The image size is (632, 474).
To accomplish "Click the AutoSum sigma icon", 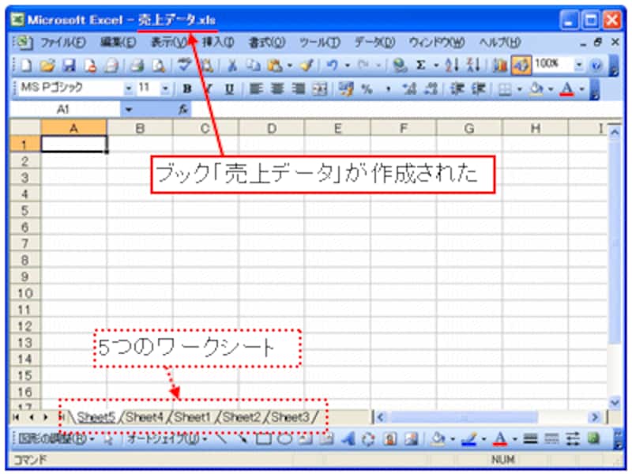I will point(421,66).
